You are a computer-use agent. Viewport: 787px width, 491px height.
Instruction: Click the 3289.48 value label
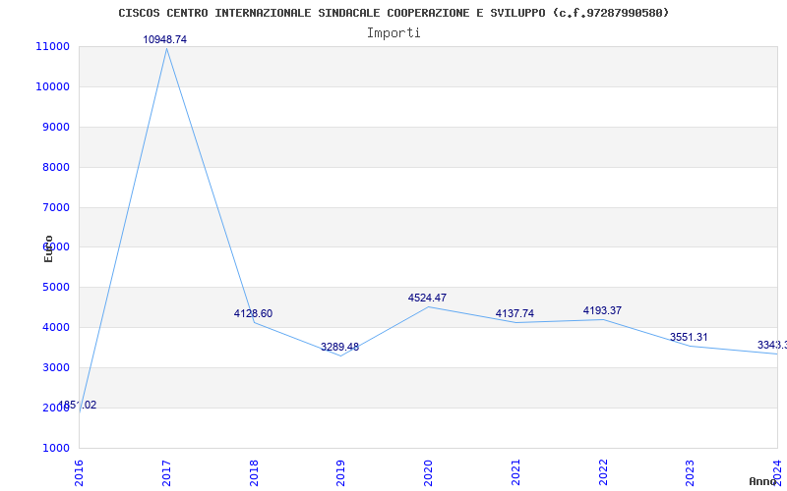339,347
